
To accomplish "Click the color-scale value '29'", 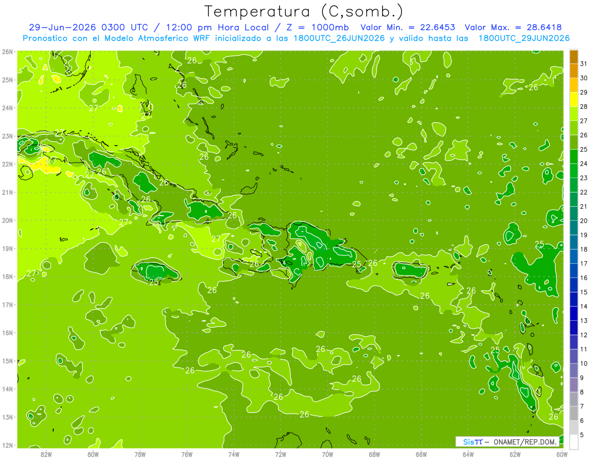I will 584,92.
